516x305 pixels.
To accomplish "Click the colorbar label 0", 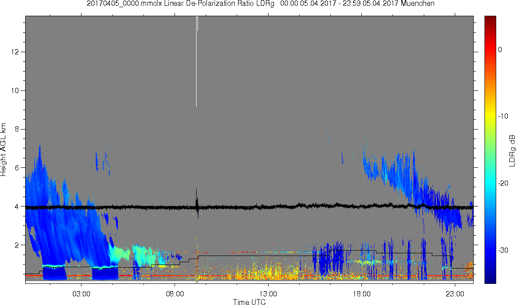I will (500, 49).
